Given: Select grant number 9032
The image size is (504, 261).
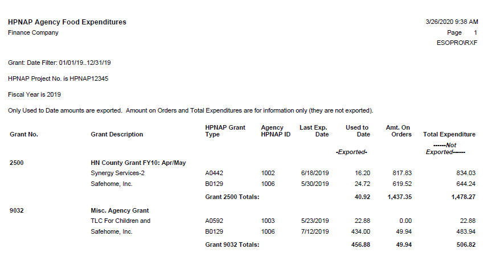Looking at the screenshot, I should 17,210.
